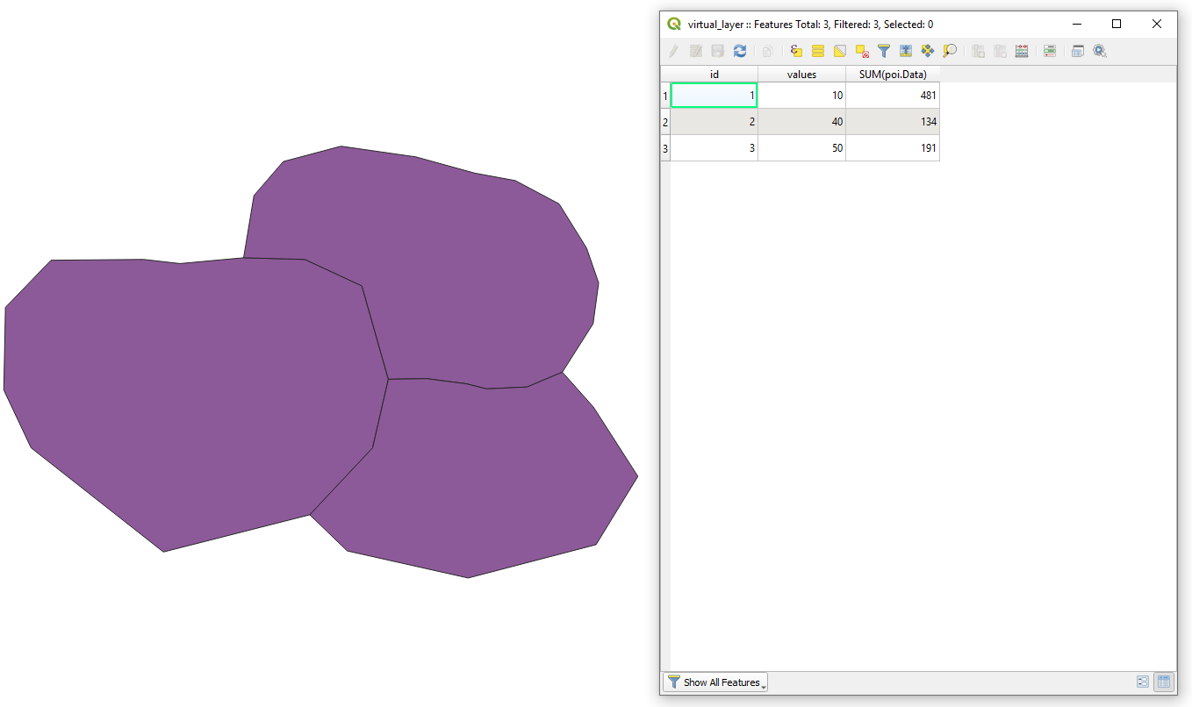The image size is (1192, 707).
Task: Click the sum cell showing 134
Action: click(x=893, y=122)
